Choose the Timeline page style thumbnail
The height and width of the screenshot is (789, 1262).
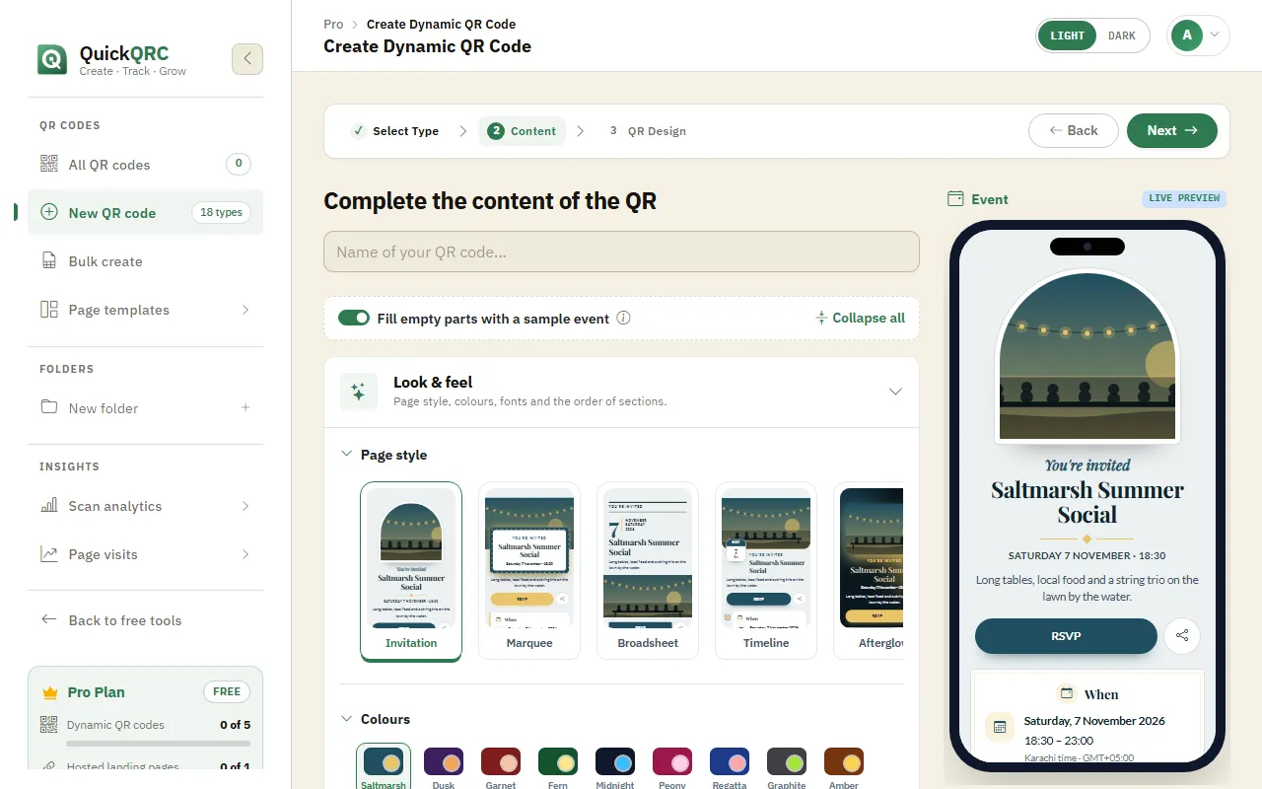(766, 570)
